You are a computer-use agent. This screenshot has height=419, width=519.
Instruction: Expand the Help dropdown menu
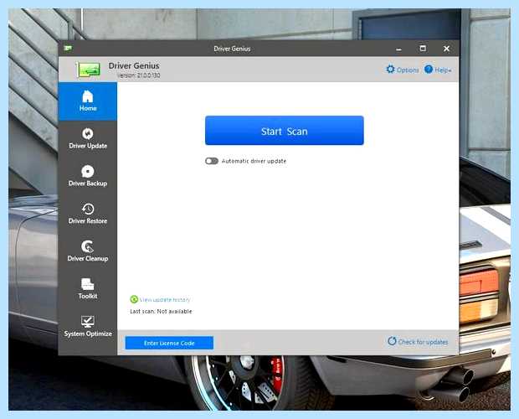click(438, 70)
